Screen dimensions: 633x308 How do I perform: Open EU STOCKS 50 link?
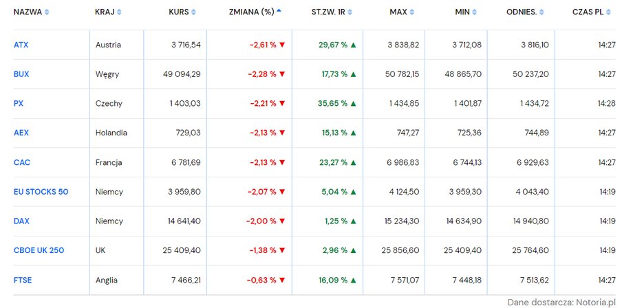point(41,192)
